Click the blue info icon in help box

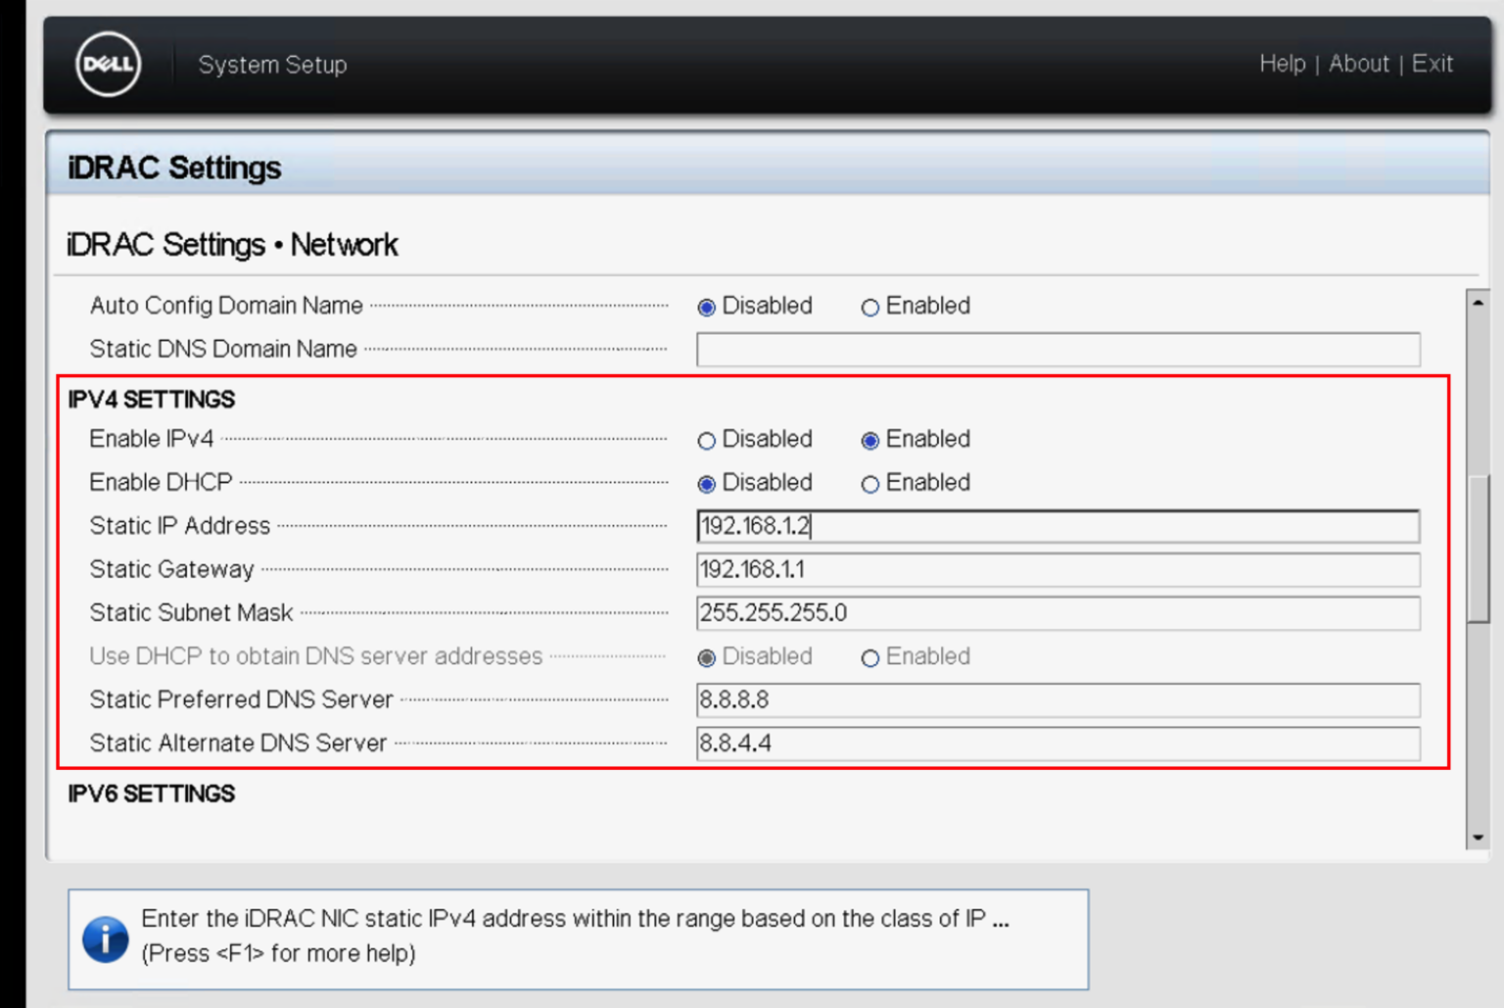tap(106, 939)
